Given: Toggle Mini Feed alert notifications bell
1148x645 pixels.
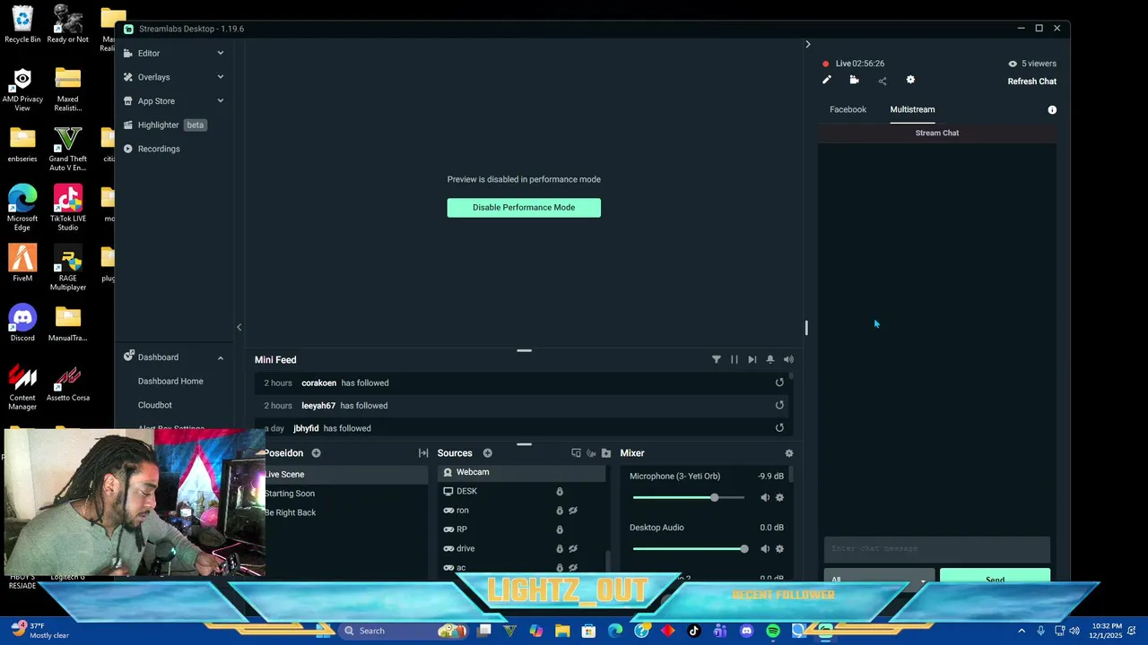Looking at the screenshot, I should (770, 359).
